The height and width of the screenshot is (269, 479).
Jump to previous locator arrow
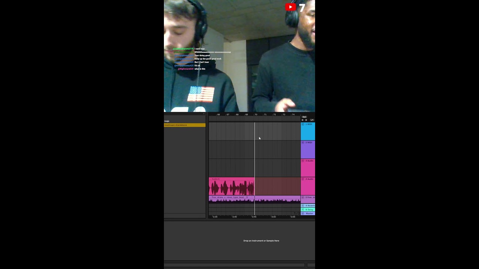302,120
